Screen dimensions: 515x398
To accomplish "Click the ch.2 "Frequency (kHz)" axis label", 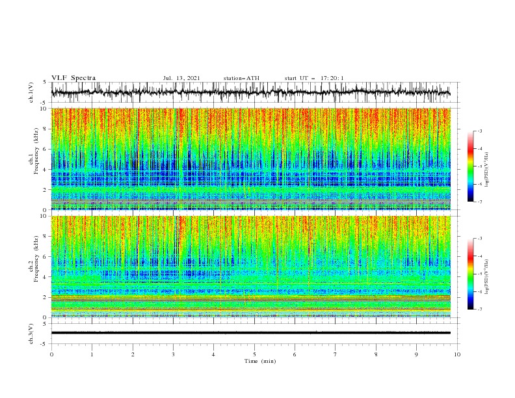I will (x=36, y=259).
